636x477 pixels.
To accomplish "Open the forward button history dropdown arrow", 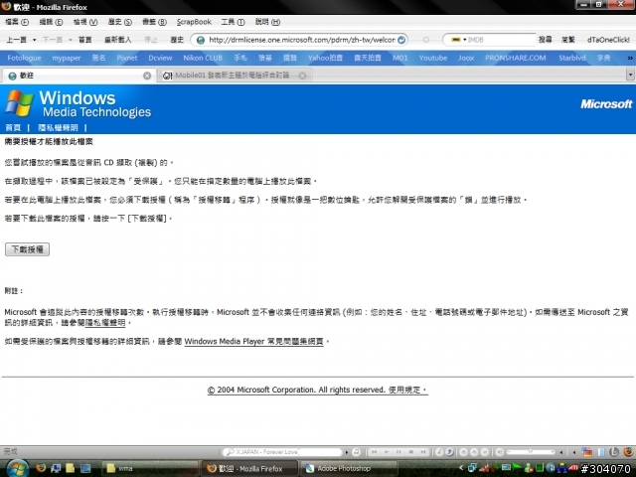I will pos(71,40).
